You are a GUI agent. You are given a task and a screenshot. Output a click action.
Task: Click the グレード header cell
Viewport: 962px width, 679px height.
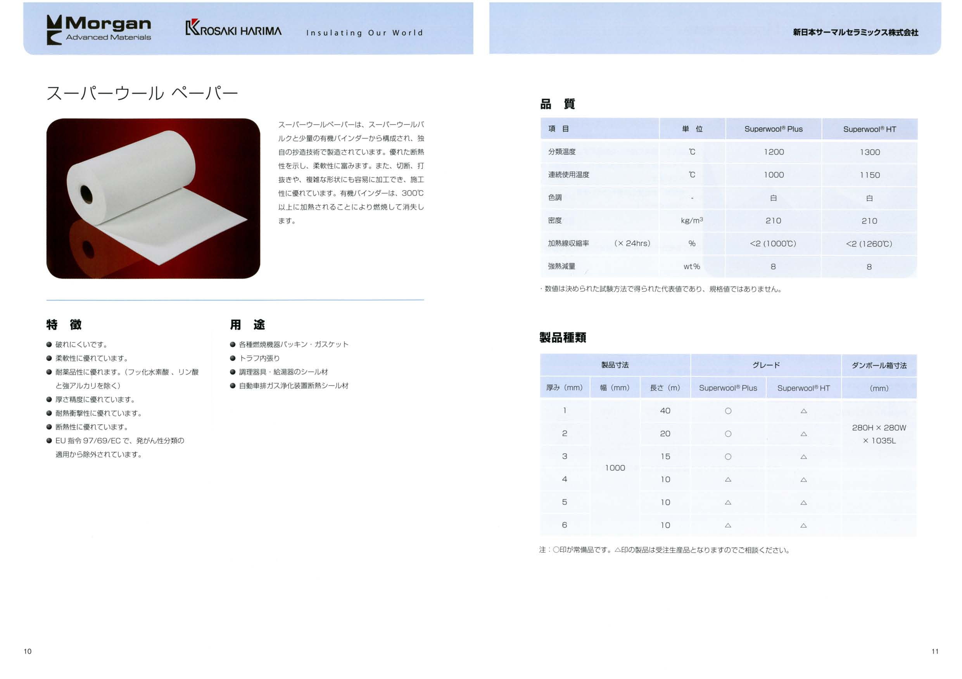click(x=766, y=365)
